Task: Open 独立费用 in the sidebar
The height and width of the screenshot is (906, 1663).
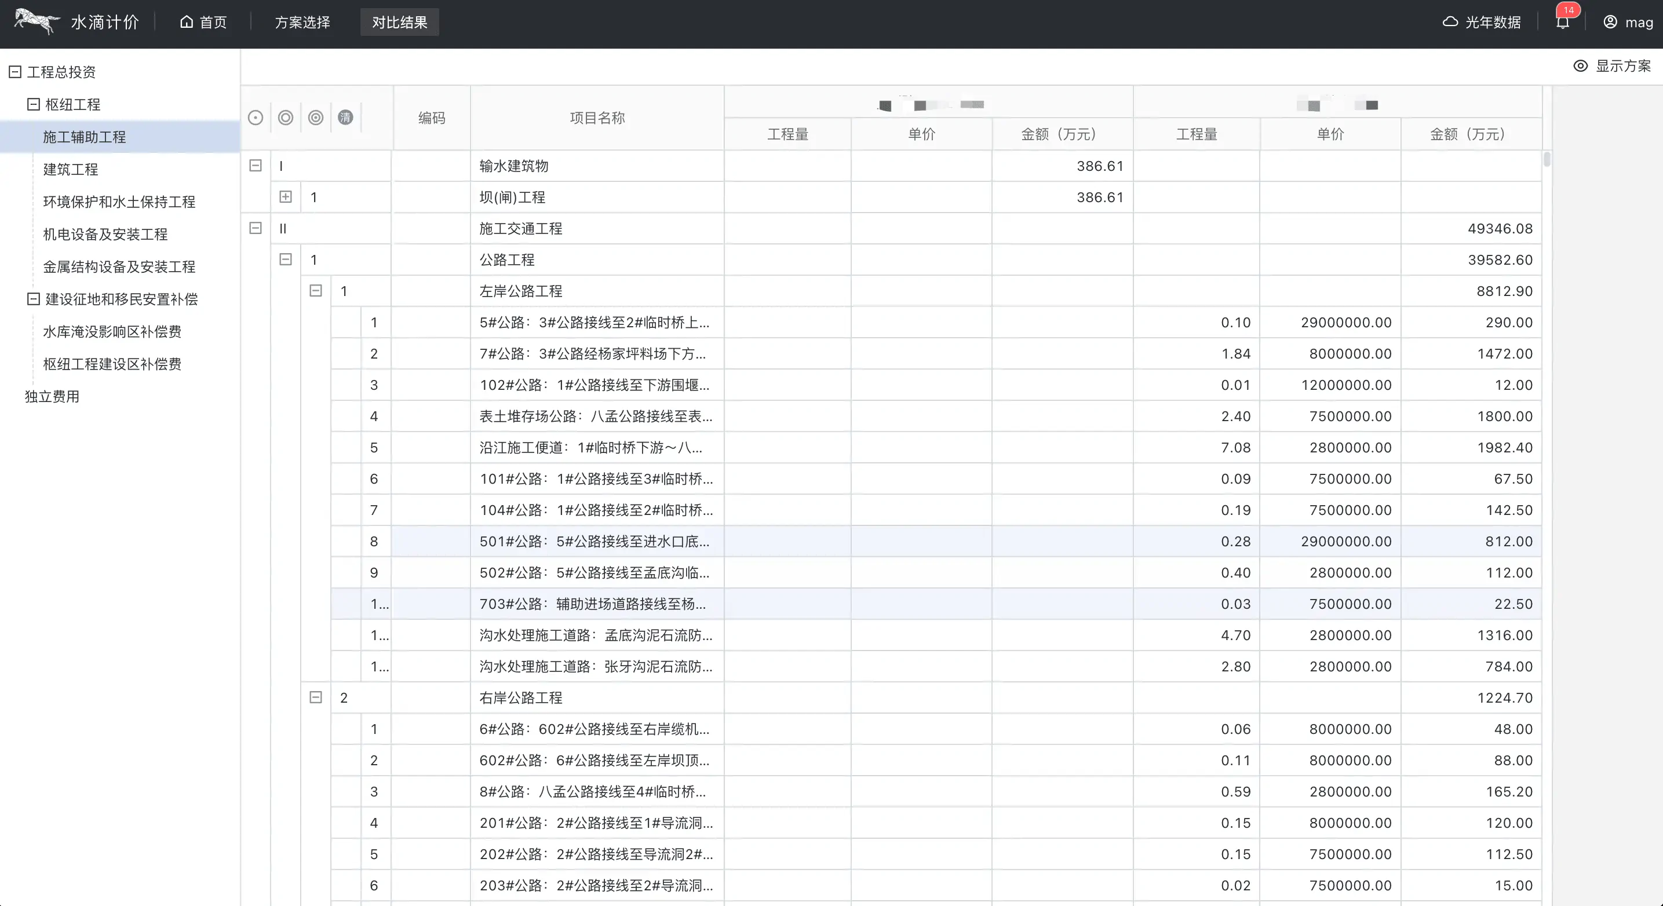Action: (x=52, y=396)
